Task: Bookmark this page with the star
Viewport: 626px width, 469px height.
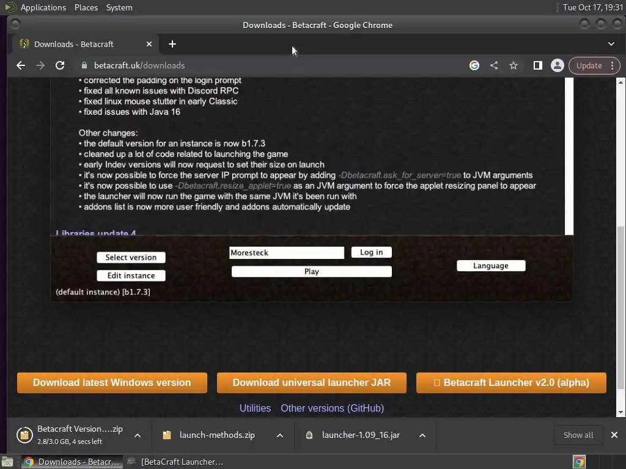Action: [x=514, y=65]
